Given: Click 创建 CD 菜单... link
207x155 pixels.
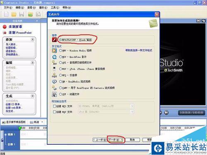Looking at the screenshot, I should pos(14,104).
